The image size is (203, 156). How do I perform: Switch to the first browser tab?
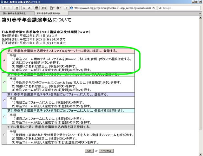pos(17,13)
